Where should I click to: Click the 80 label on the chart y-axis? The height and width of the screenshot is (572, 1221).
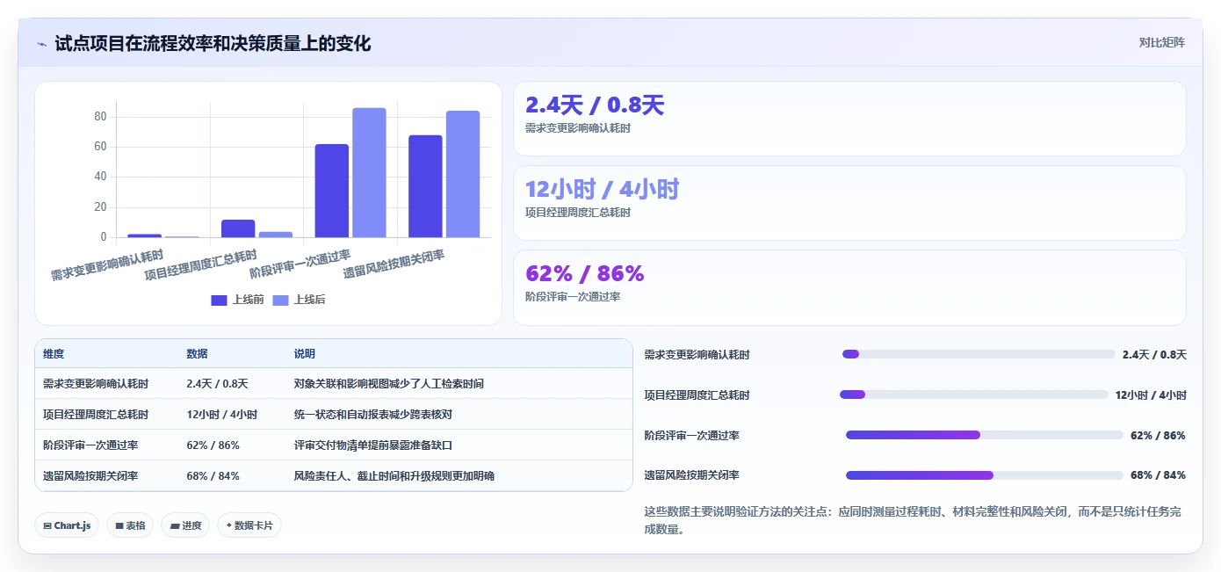tap(100, 117)
